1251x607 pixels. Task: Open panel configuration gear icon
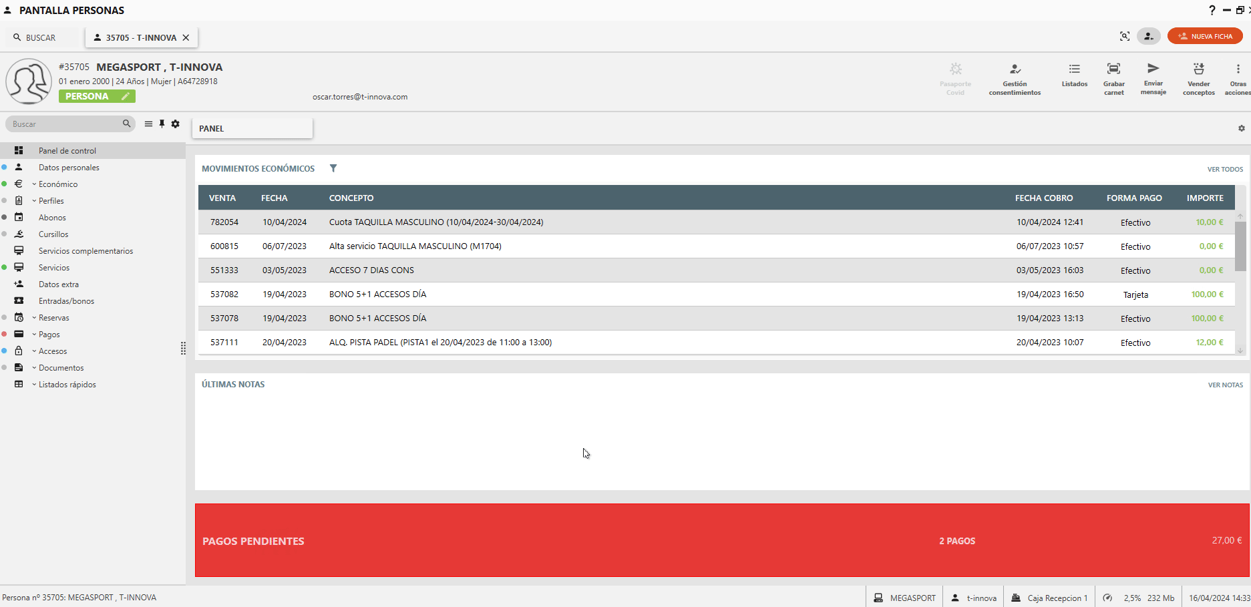(x=1242, y=128)
